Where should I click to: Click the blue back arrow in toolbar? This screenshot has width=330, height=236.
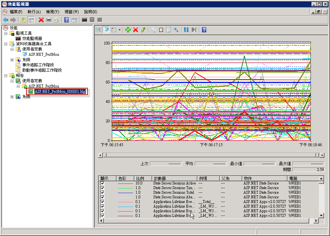pos(6,20)
